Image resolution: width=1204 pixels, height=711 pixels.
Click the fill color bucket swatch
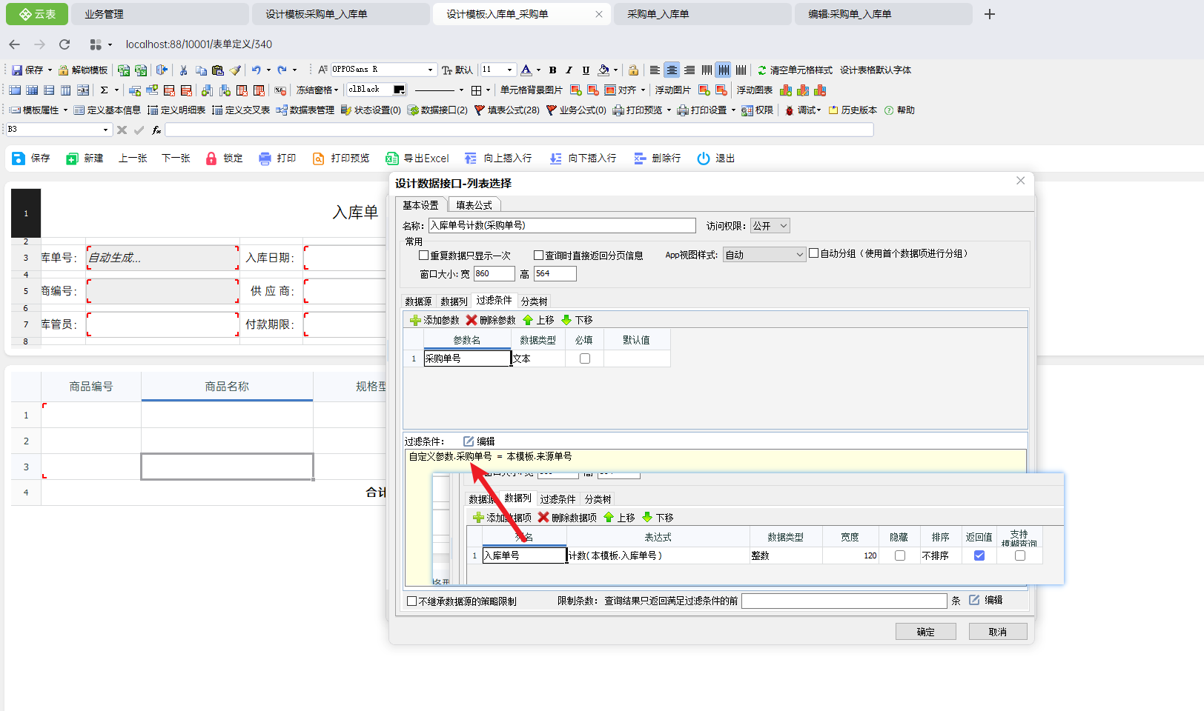pos(603,70)
